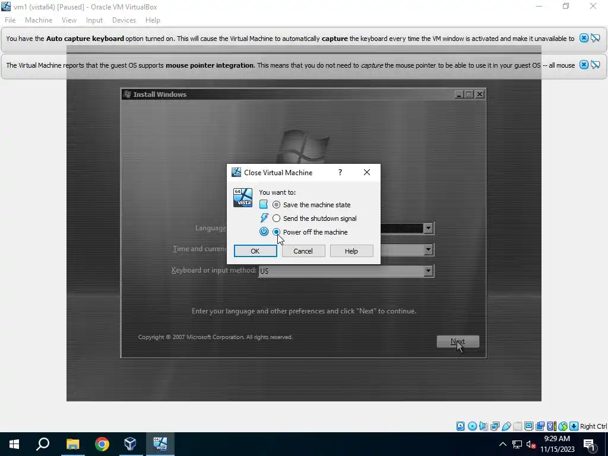Open Windows taskbar search
This screenshot has width=608, height=456.
tap(43, 444)
